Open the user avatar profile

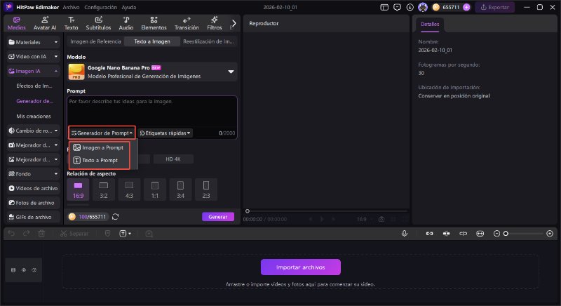click(x=423, y=7)
